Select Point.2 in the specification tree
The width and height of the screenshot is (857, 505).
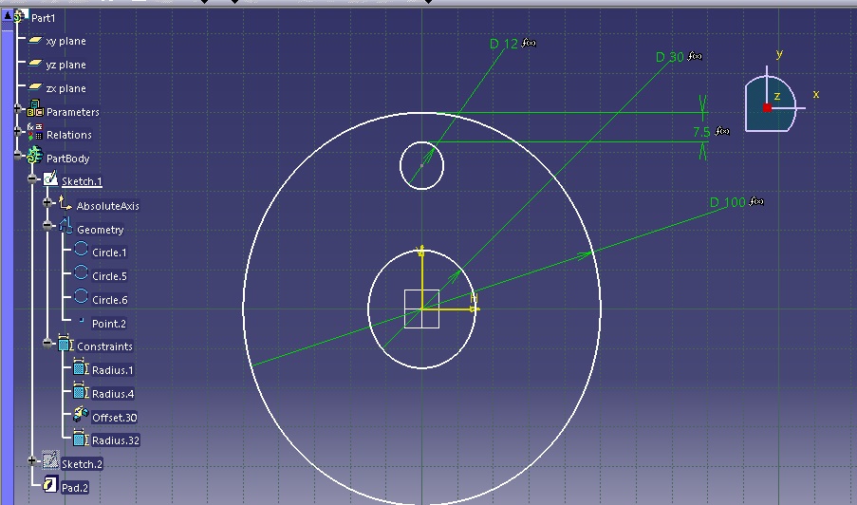point(108,324)
